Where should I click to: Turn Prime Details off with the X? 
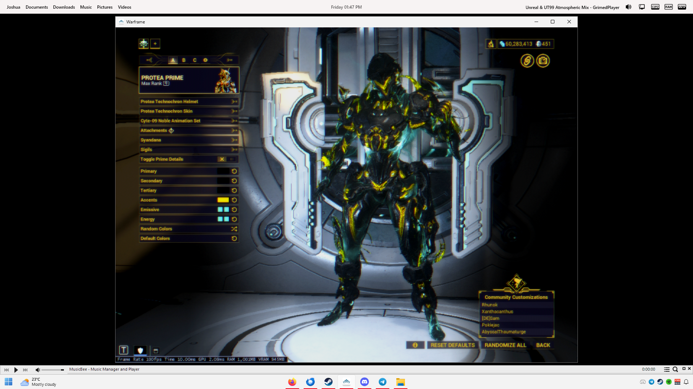(222, 159)
